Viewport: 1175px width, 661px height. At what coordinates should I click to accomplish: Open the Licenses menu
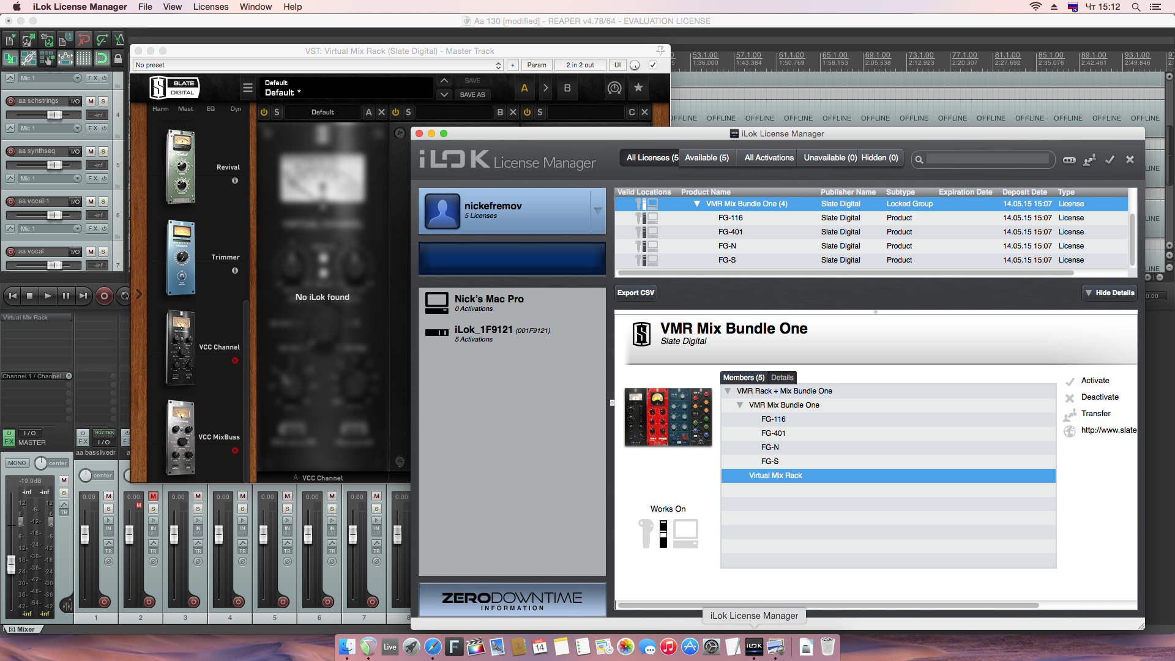pos(211,7)
